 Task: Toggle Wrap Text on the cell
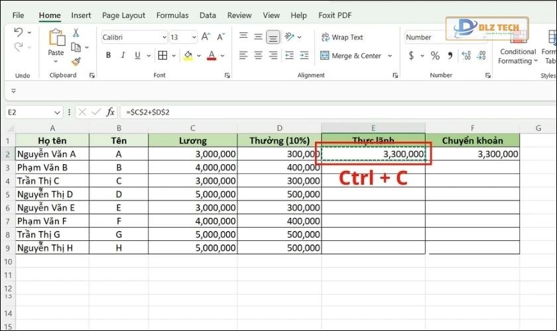tap(341, 38)
